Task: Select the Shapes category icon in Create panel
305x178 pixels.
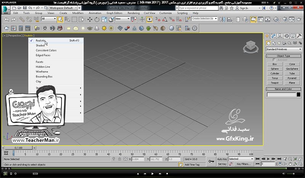Action: click(274, 43)
